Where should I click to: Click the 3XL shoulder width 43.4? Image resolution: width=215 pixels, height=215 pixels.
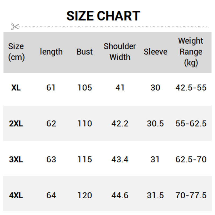tap(120, 159)
